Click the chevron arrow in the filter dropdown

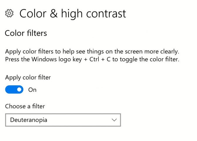pos(114,120)
